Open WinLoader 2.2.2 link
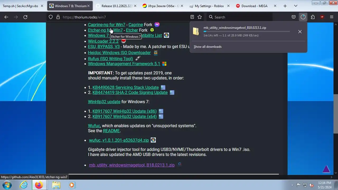This screenshot has width=338, height=190. pyautogui.click(x=103, y=41)
